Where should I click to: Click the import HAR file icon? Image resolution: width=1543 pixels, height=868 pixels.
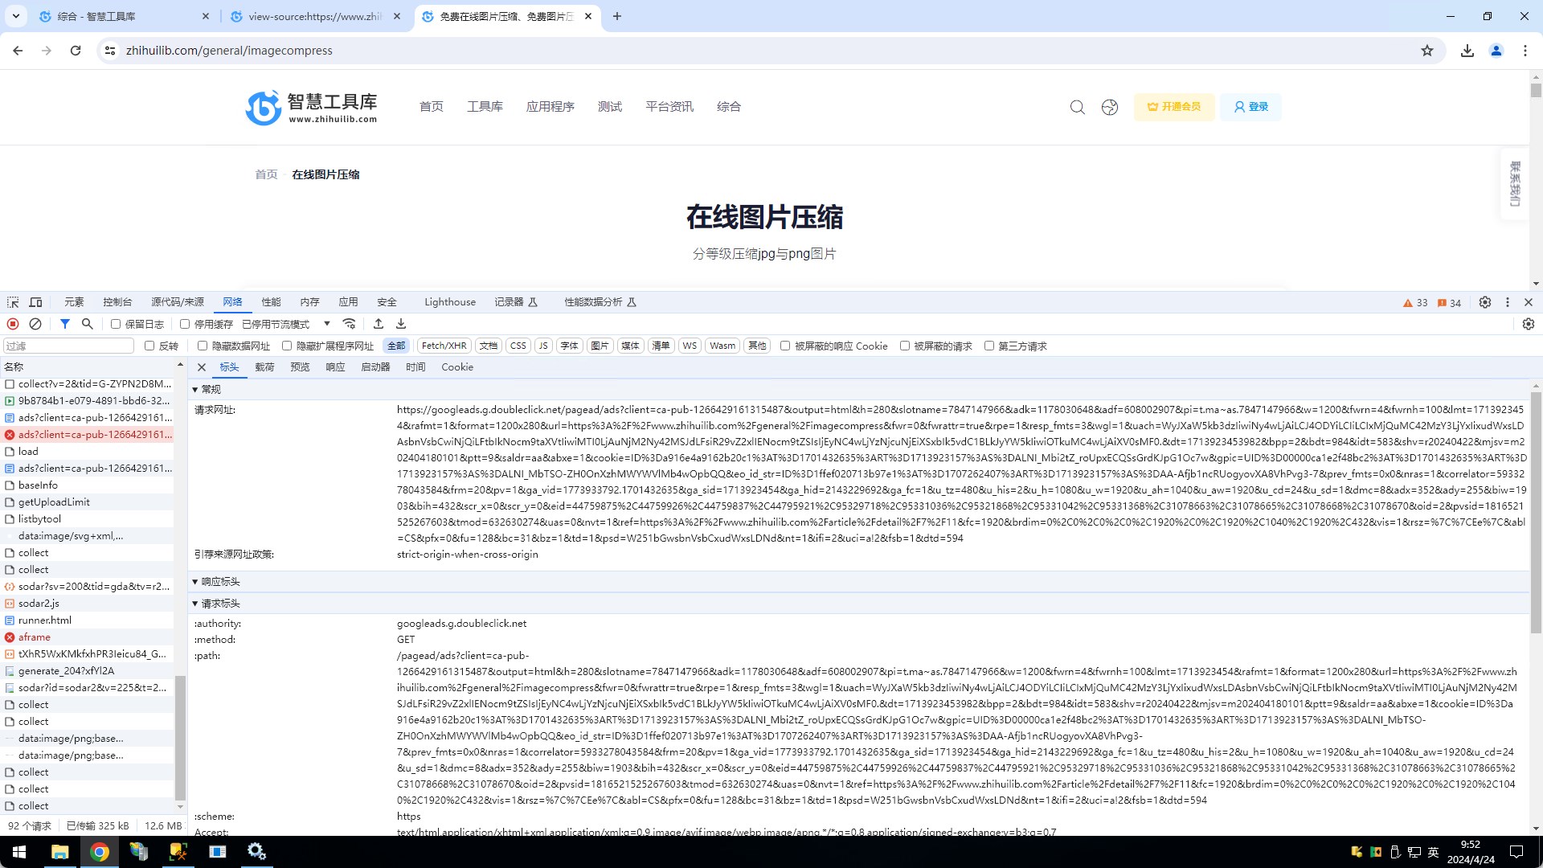click(379, 324)
